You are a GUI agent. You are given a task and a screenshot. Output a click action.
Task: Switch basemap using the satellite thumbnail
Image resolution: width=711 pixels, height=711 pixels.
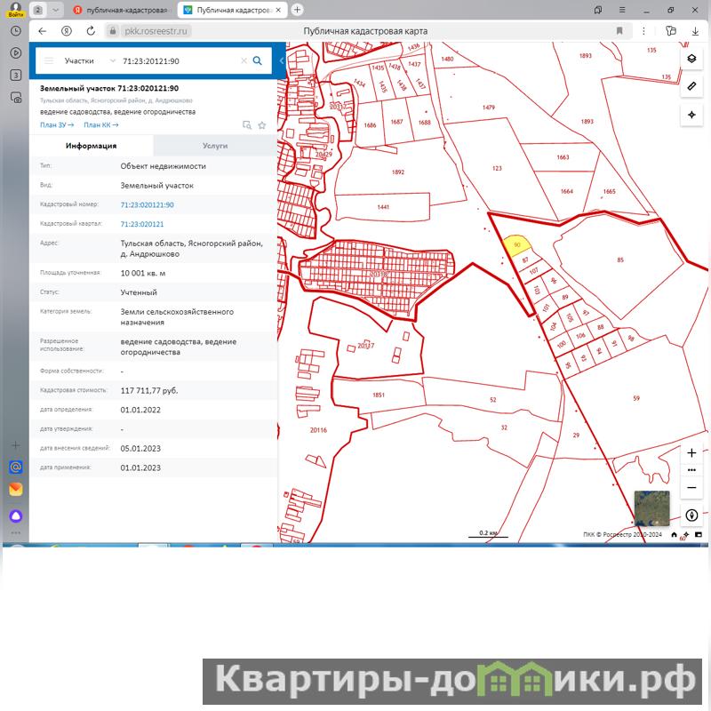click(x=651, y=508)
